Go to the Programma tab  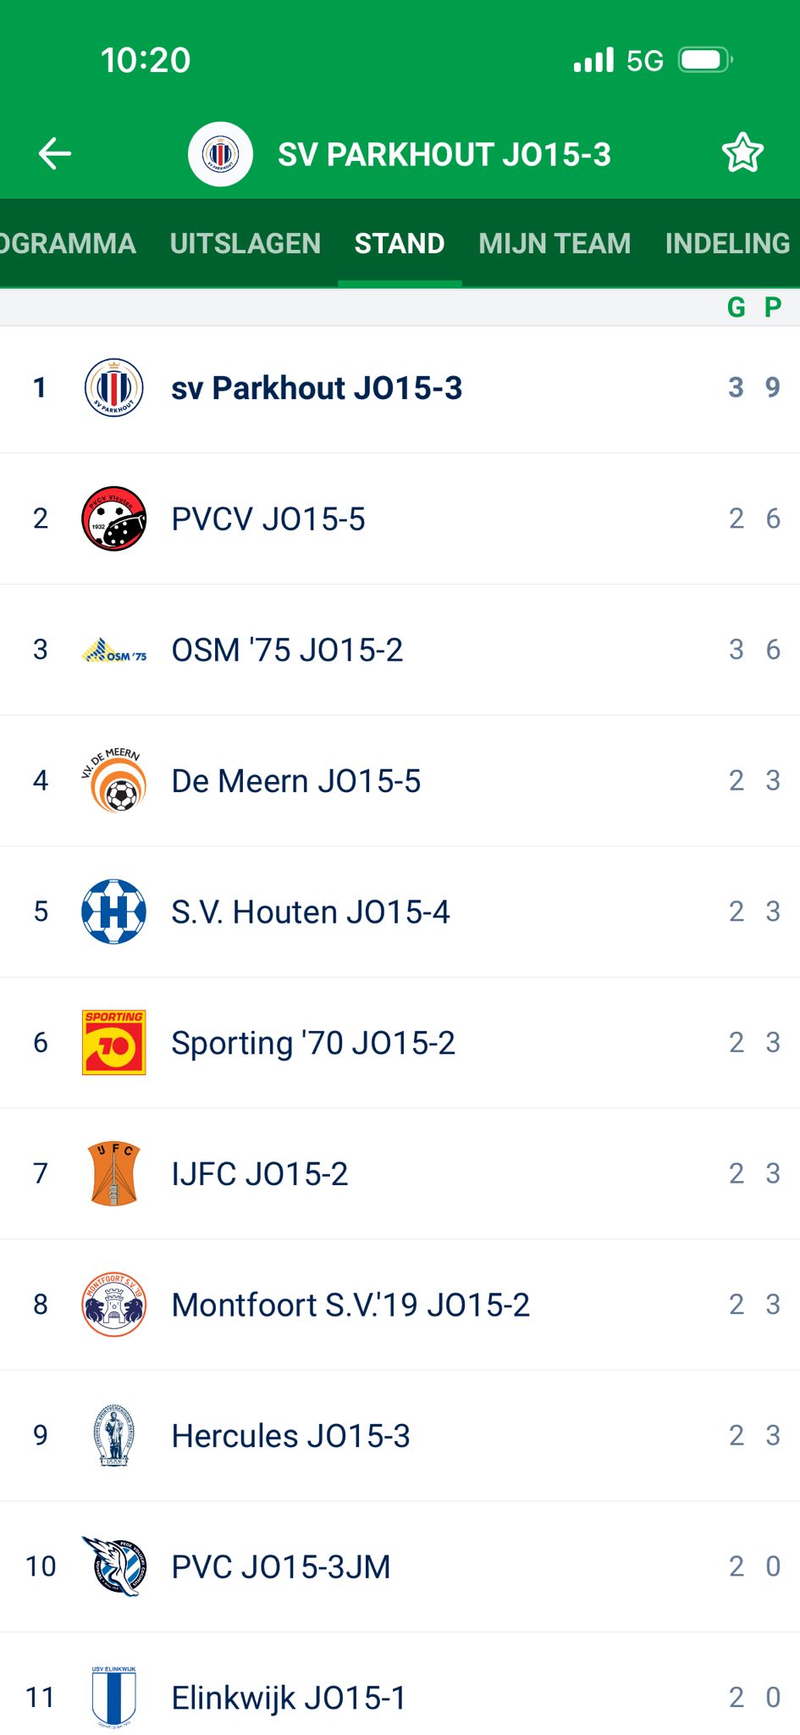tap(68, 244)
